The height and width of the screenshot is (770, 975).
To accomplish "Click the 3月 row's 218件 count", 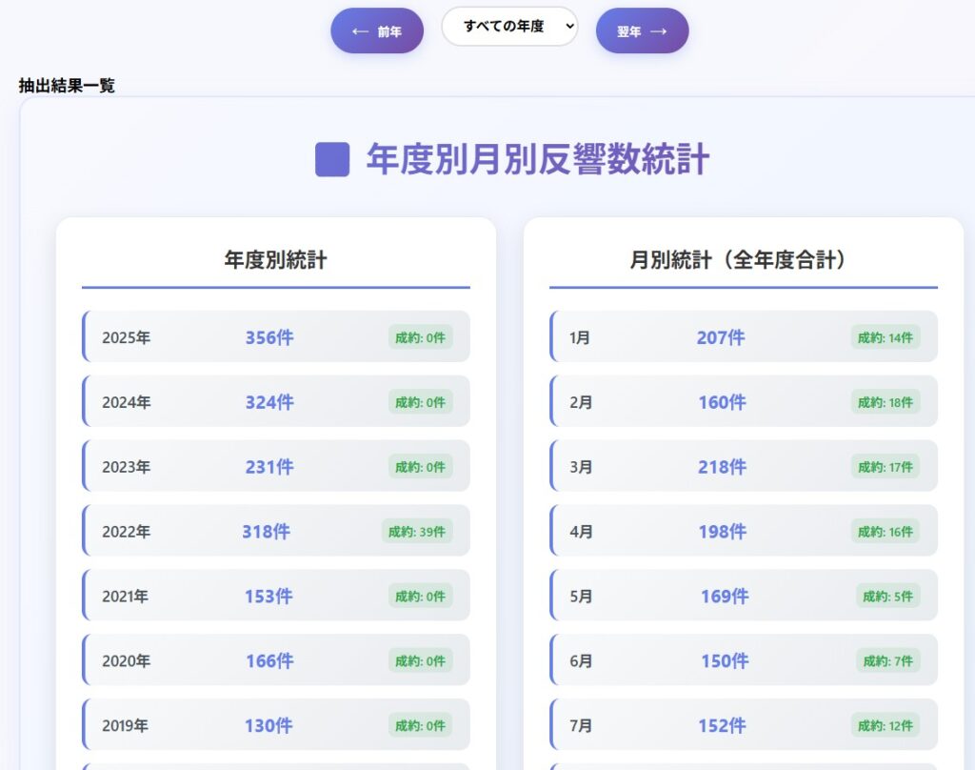I will coord(722,467).
